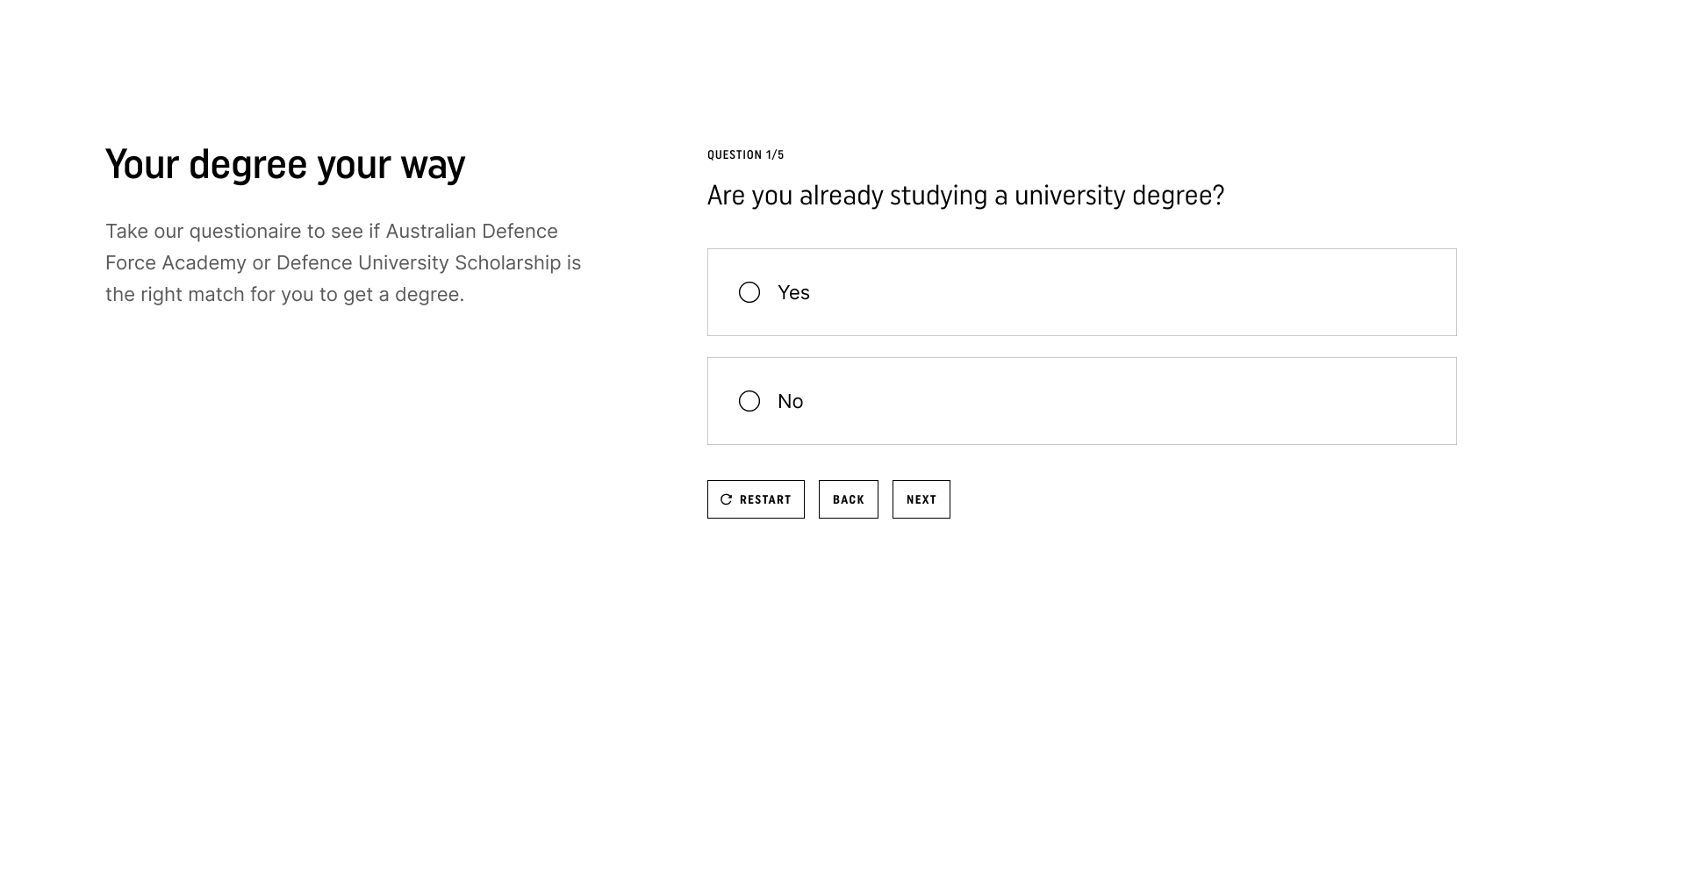The height and width of the screenshot is (881, 1685).
Task: Click the 'No' label text
Action: pos(790,401)
